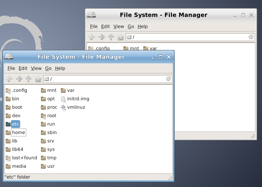The height and width of the screenshot is (187, 262).
Task: Select the bin folder icon
Action: tap(8, 99)
